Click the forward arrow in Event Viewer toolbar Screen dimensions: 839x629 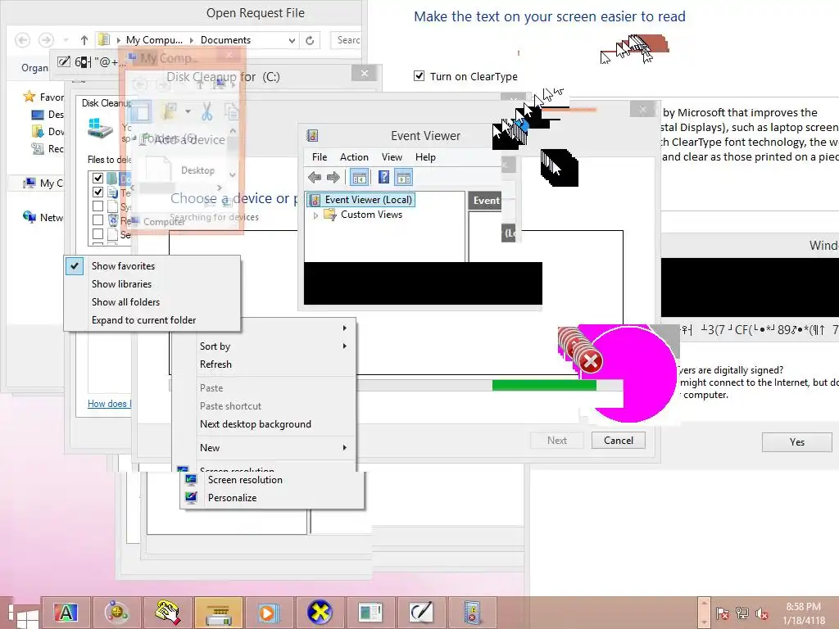coord(333,177)
